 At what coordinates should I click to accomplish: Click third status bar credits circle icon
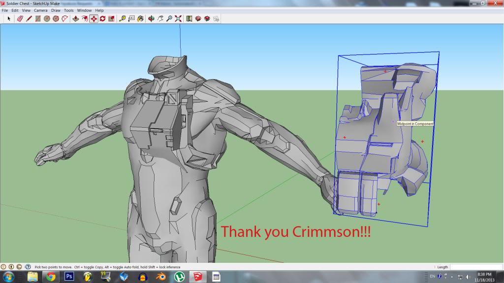(x=19, y=267)
